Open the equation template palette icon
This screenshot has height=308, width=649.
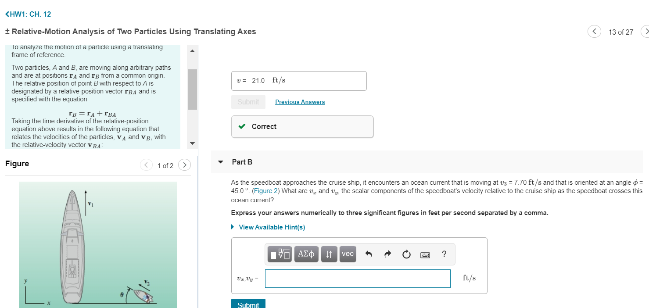[x=280, y=254]
